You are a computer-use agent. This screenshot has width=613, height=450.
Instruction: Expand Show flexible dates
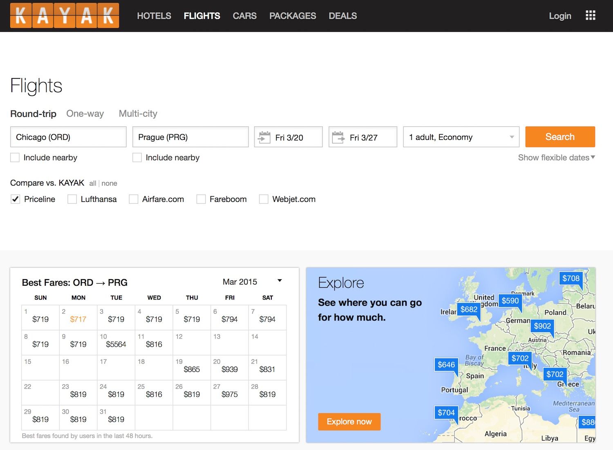556,157
